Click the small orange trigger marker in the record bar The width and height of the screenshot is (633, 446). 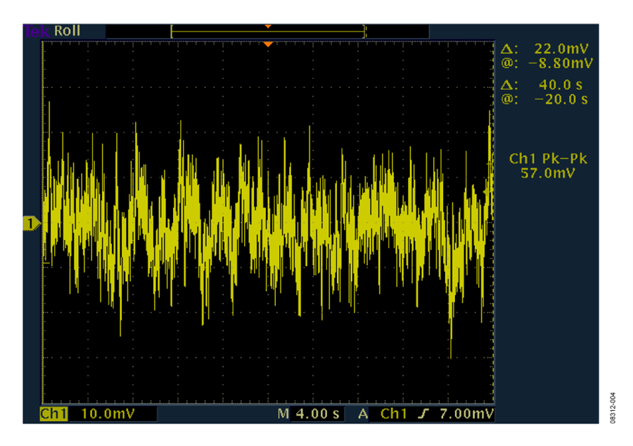pos(268,27)
